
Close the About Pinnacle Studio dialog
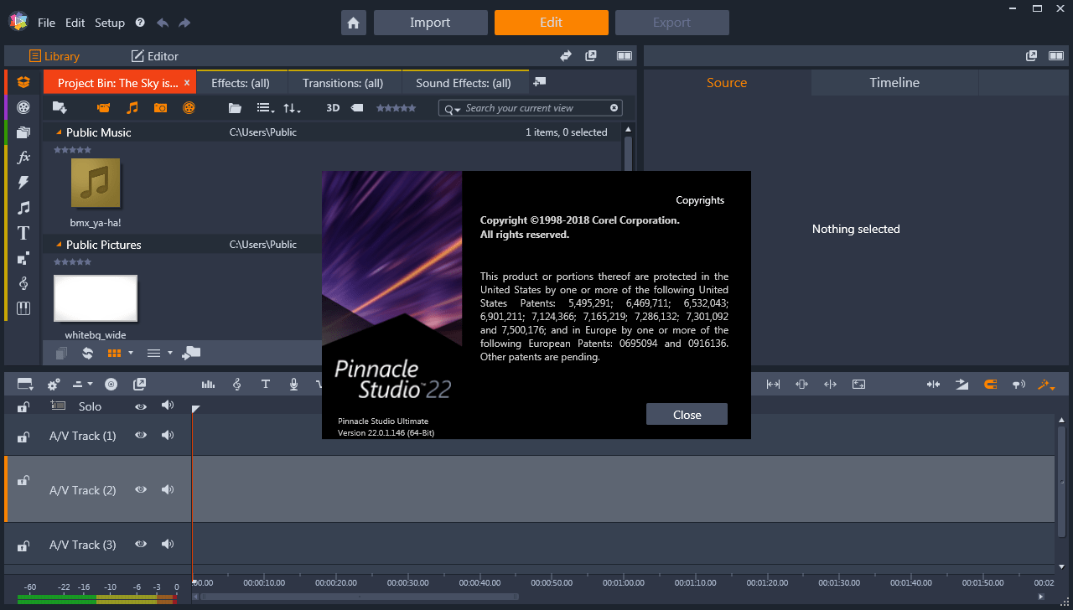[687, 414]
